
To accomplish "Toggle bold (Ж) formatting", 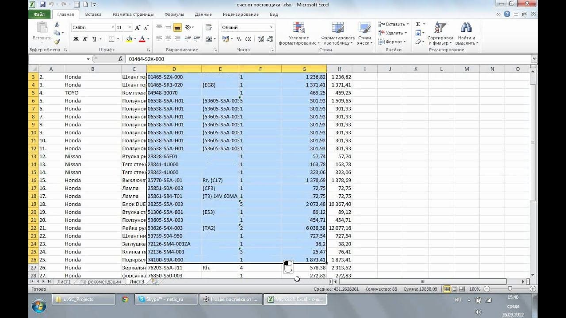I will [x=76, y=39].
